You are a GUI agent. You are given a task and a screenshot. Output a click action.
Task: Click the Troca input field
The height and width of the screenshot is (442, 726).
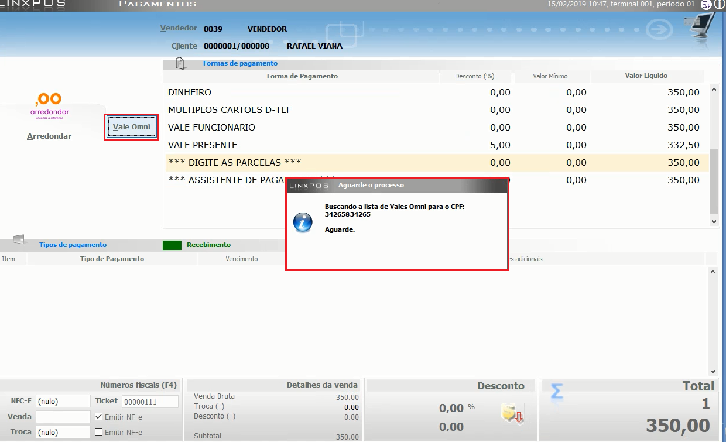(x=63, y=432)
